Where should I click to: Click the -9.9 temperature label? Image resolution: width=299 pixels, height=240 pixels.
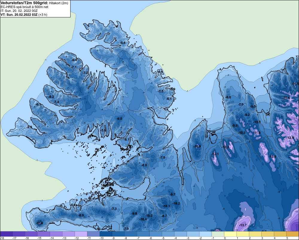point(235,126)
